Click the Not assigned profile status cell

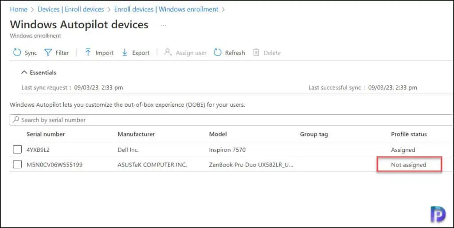pos(408,165)
